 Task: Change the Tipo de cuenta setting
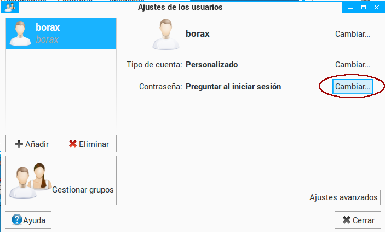tap(352, 65)
